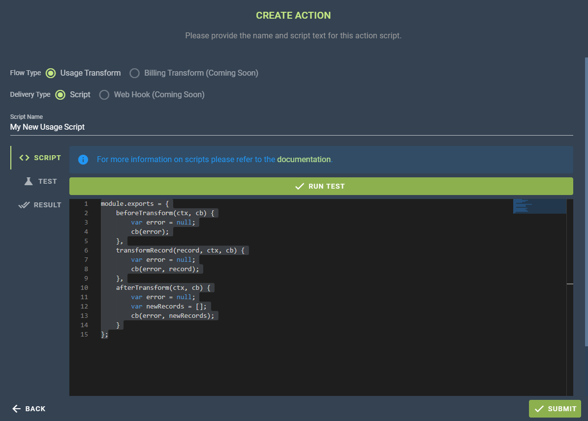Viewport: 588px width, 421px height.
Task: Click the back arrow icon
Action: 17,409
